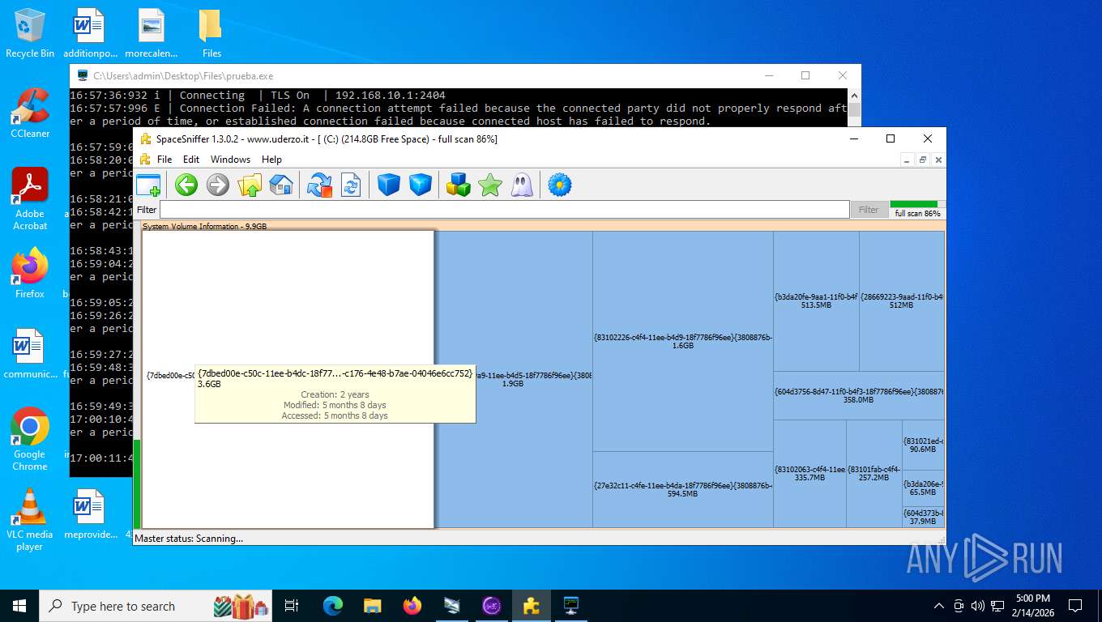This screenshot has width=1102, height=622.
Task: Click the colored cubes file classes icon
Action: (459, 185)
